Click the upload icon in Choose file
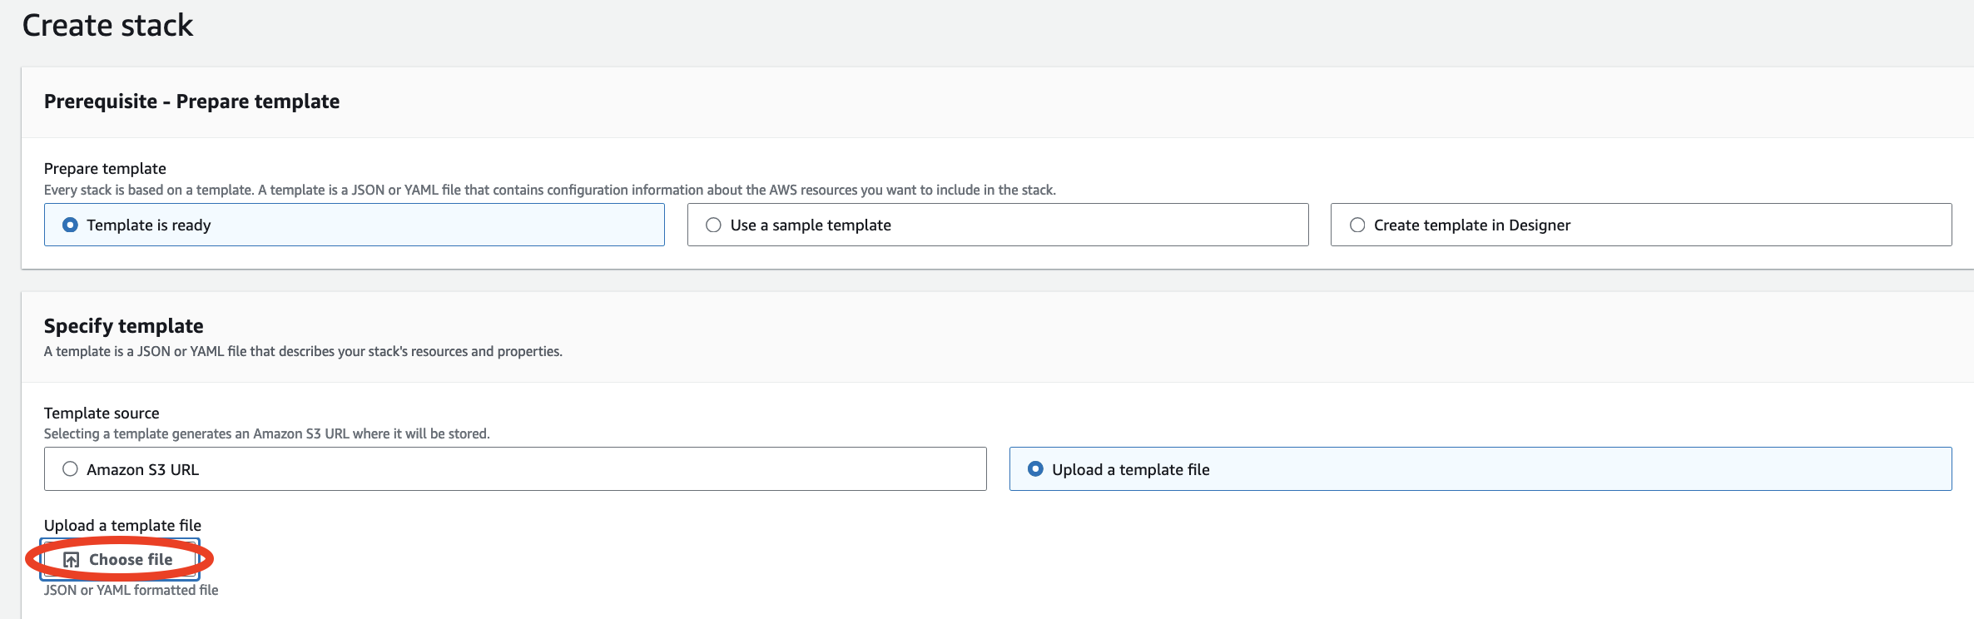This screenshot has height=619, width=1974. click(72, 560)
